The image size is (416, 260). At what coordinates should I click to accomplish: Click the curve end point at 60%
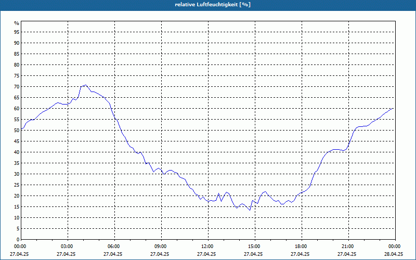pos(393,109)
